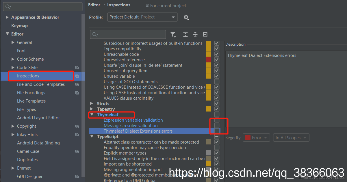347x182 pixels.
Task: Uncheck Unreachable code inspection
Action: click(217, 54)
